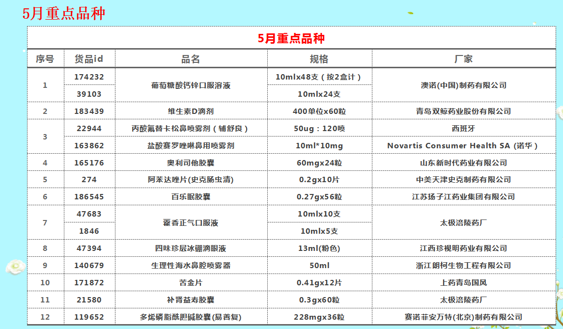Click spec "60mgx24粒"
Viewport: 563px width, 329px height.
tap(319, 163)
